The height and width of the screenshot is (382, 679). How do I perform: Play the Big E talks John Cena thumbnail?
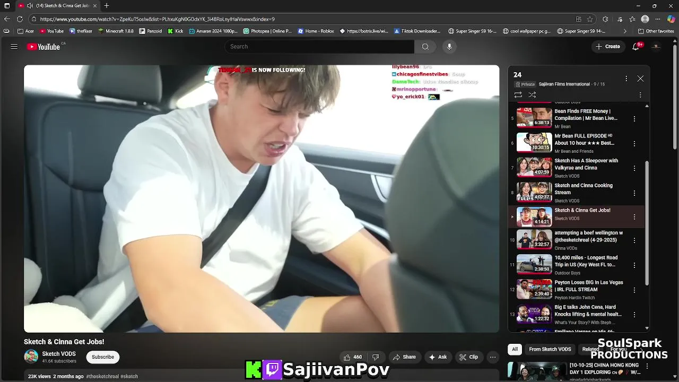tap(534, 314)
